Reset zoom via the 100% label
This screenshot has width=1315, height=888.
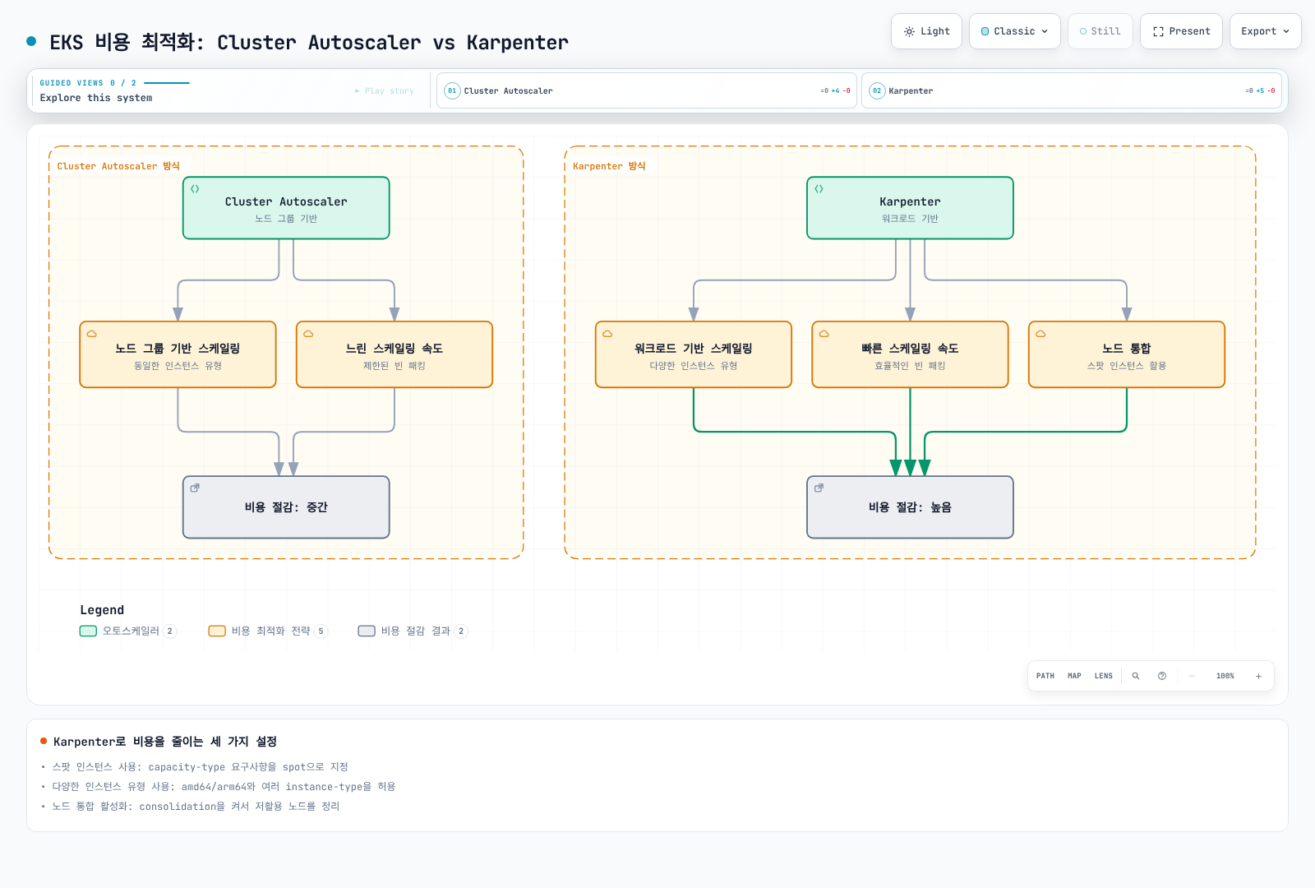(1225, 676)
